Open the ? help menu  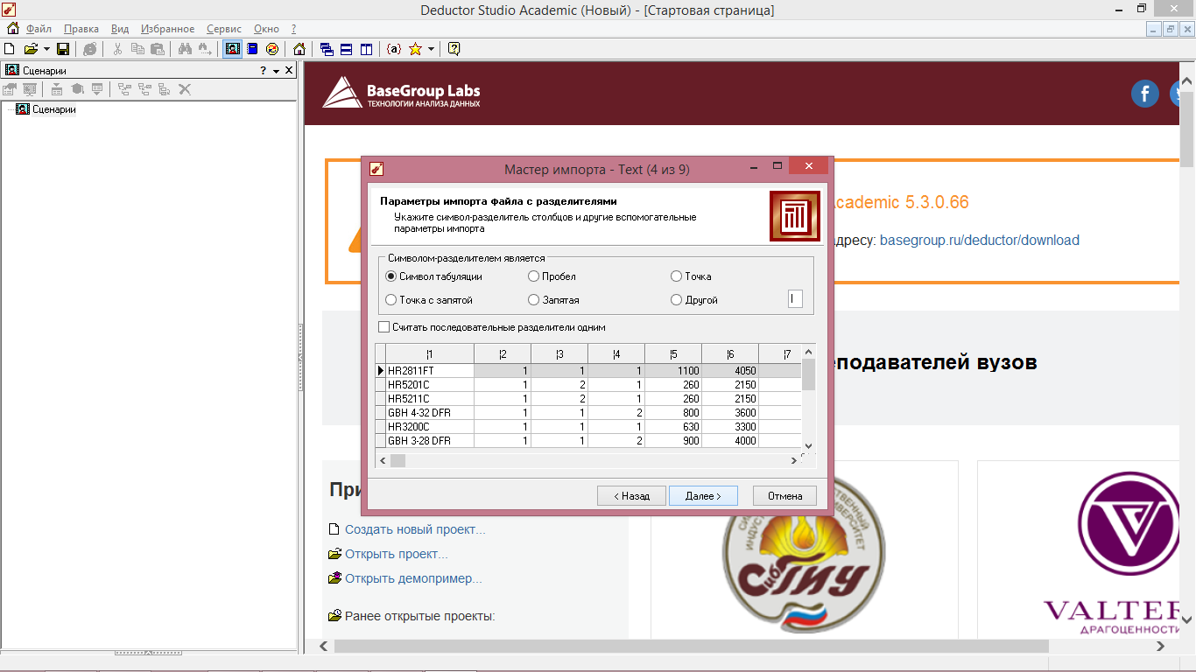[293, 29]
